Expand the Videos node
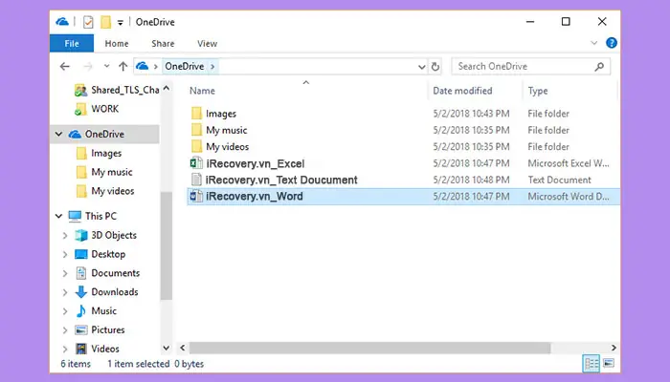Viewport: 670px width, 382px height. click(65, 350)
